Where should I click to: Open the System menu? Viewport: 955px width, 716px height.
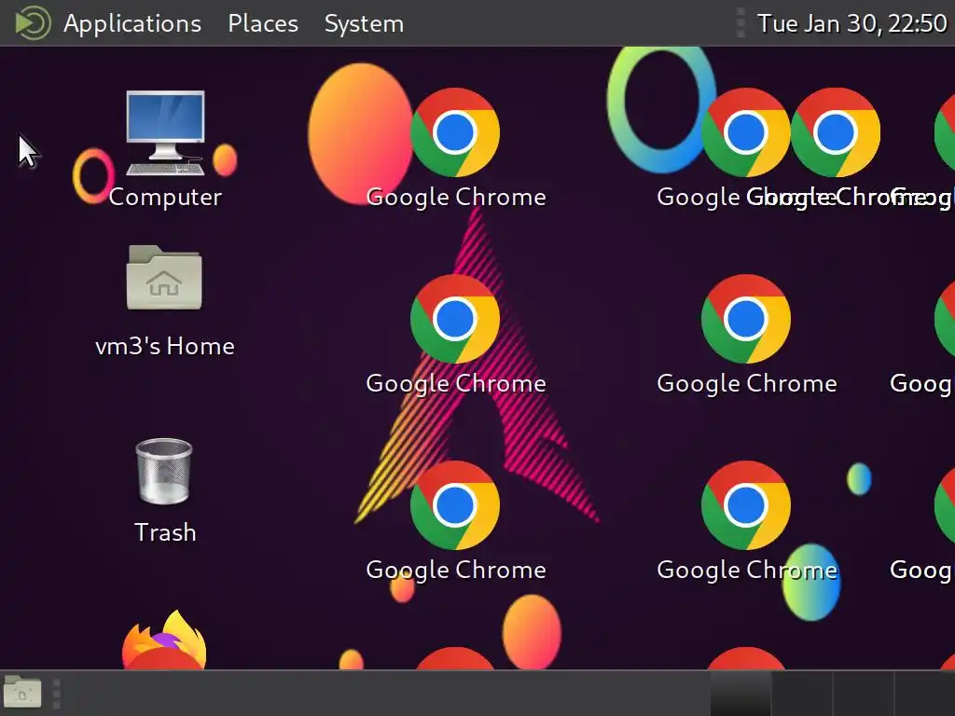(x=364, y=23)
